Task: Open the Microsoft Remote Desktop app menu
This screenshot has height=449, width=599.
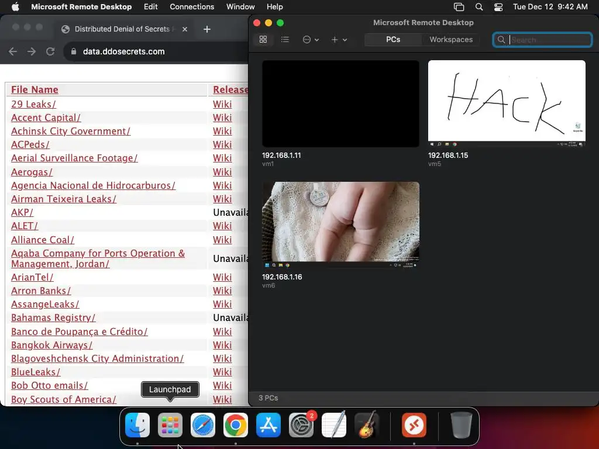Action: (81, 6)
